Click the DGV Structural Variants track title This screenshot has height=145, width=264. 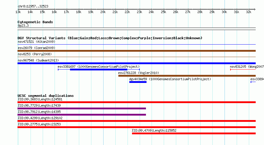[x=110, y=38]
